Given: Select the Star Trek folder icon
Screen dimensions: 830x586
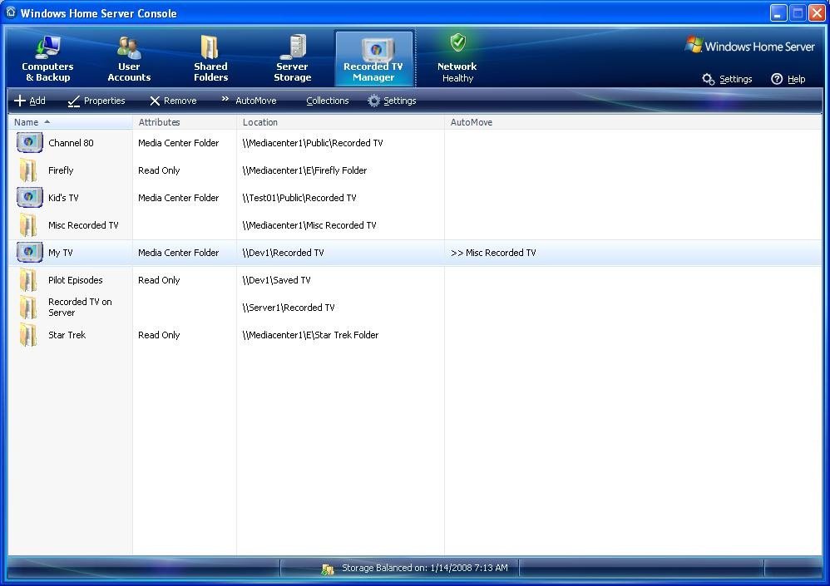Looking at the screenshot, I should click(x=28, y=335).
